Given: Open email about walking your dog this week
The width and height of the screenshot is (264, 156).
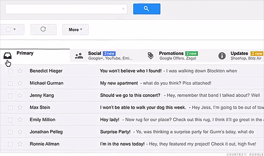Looking at the screenshot, I should tap(143, 108).
